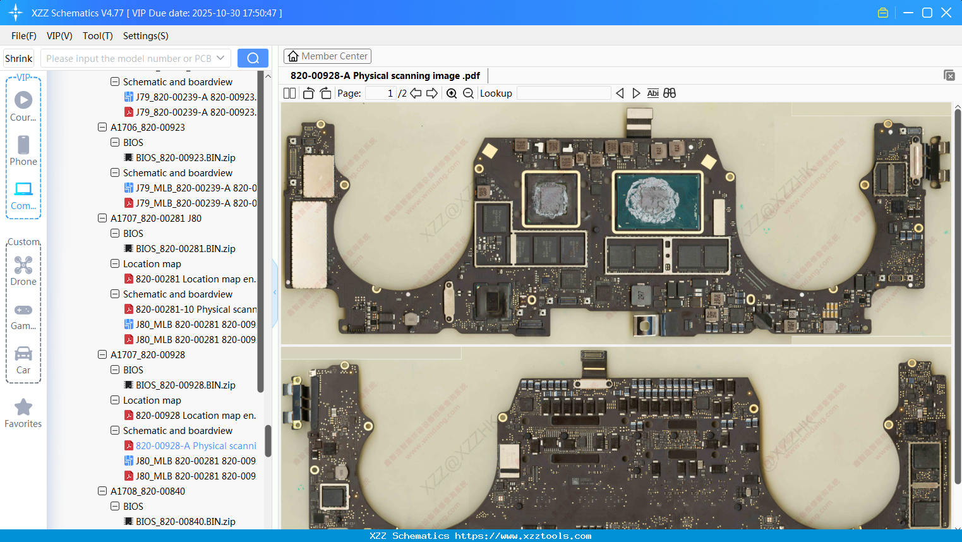Open the Drone category

(23, 271)
